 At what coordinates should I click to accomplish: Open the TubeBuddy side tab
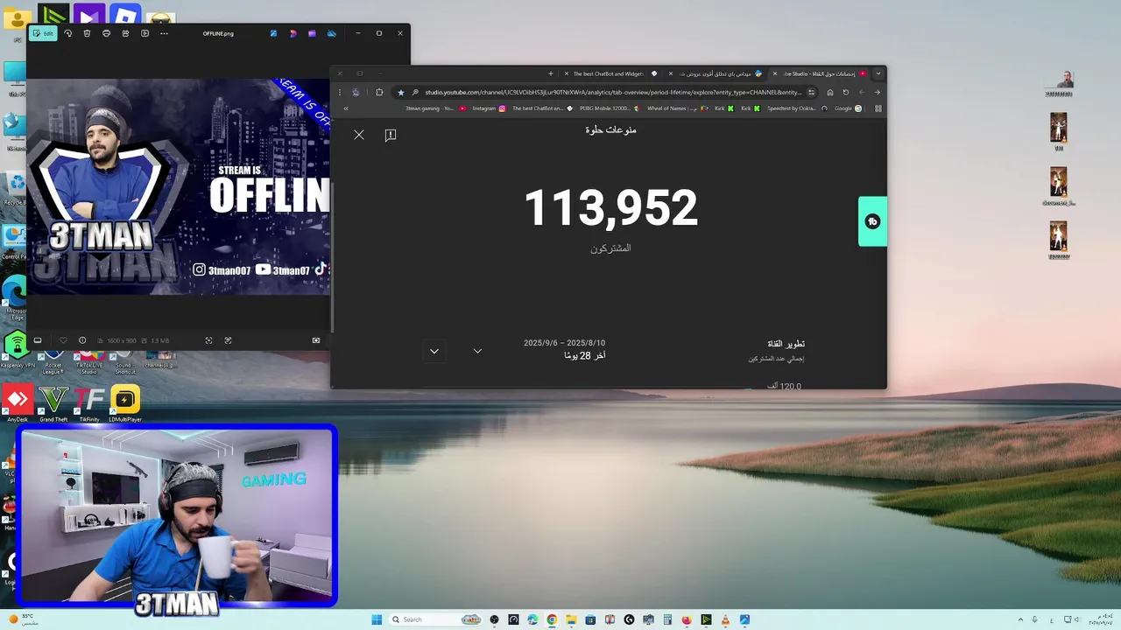[872, 221]
